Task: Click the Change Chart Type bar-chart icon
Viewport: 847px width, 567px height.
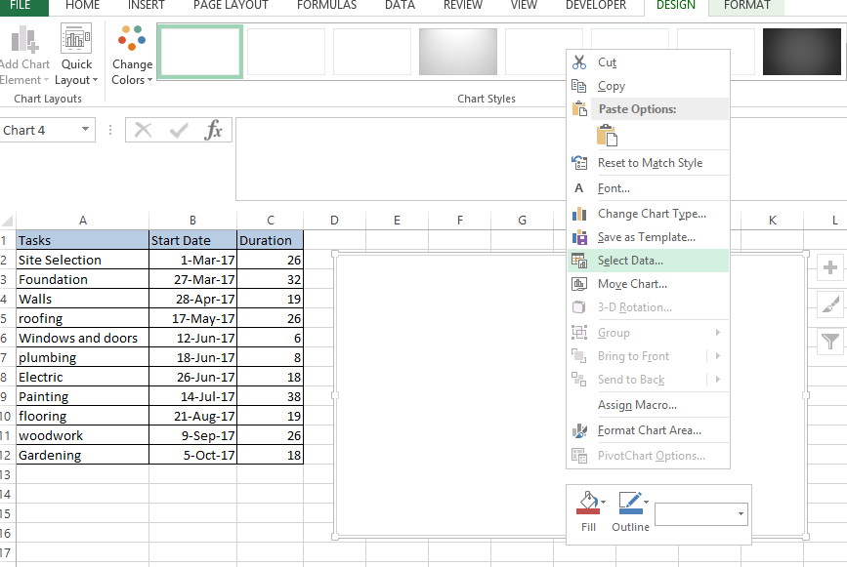Action: [x=580, y=214]
